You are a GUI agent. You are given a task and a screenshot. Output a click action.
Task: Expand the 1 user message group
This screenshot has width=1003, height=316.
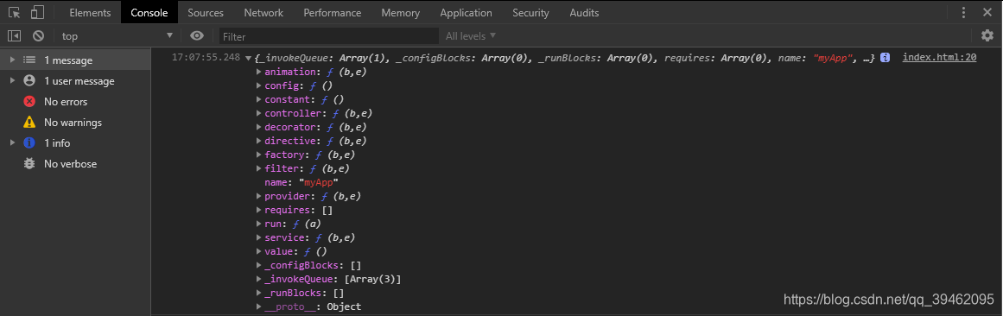pyautogui.click(x=12, y=81)
